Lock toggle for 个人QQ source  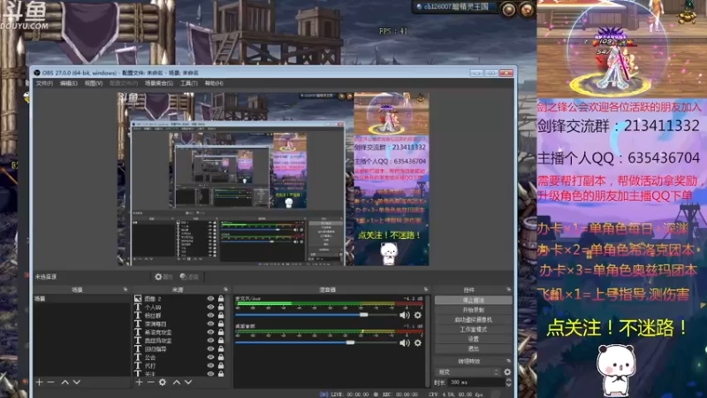221,307
